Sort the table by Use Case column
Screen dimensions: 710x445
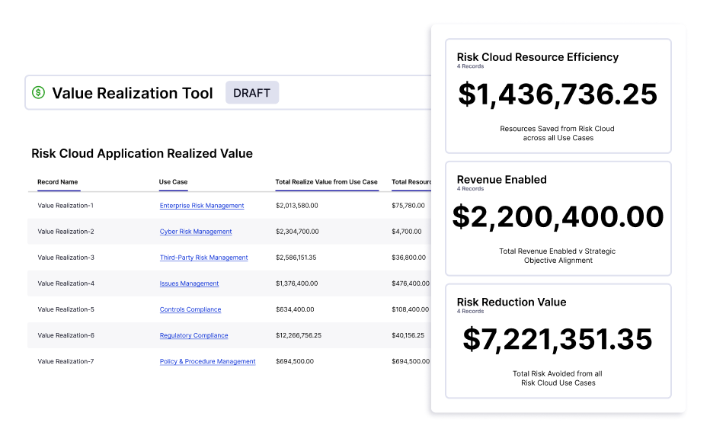click(174, 182)
